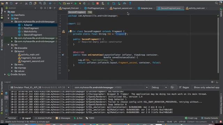Image resolution: width=223 pixels, height=125 pixels.
Task: Expand the manifests folder
Action: [x=8, y=15]
